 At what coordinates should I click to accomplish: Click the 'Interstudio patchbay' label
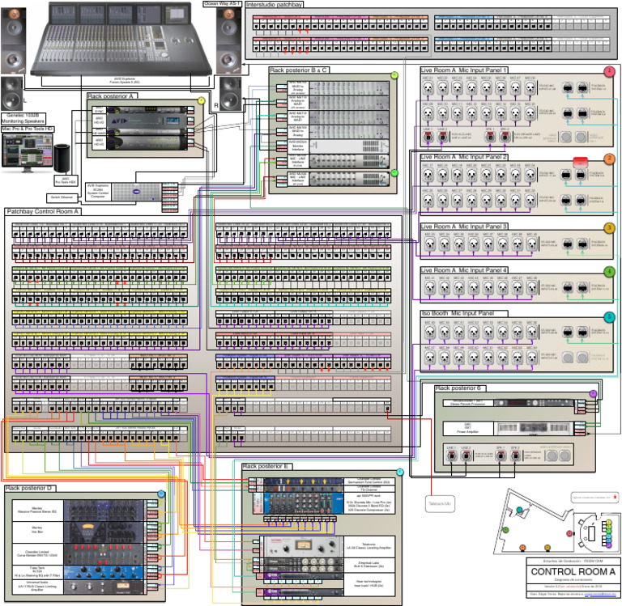pos(274,4)
